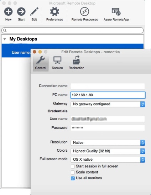Click the Connection name field
This screenshot has width=151, height=195.
point(108,86)
